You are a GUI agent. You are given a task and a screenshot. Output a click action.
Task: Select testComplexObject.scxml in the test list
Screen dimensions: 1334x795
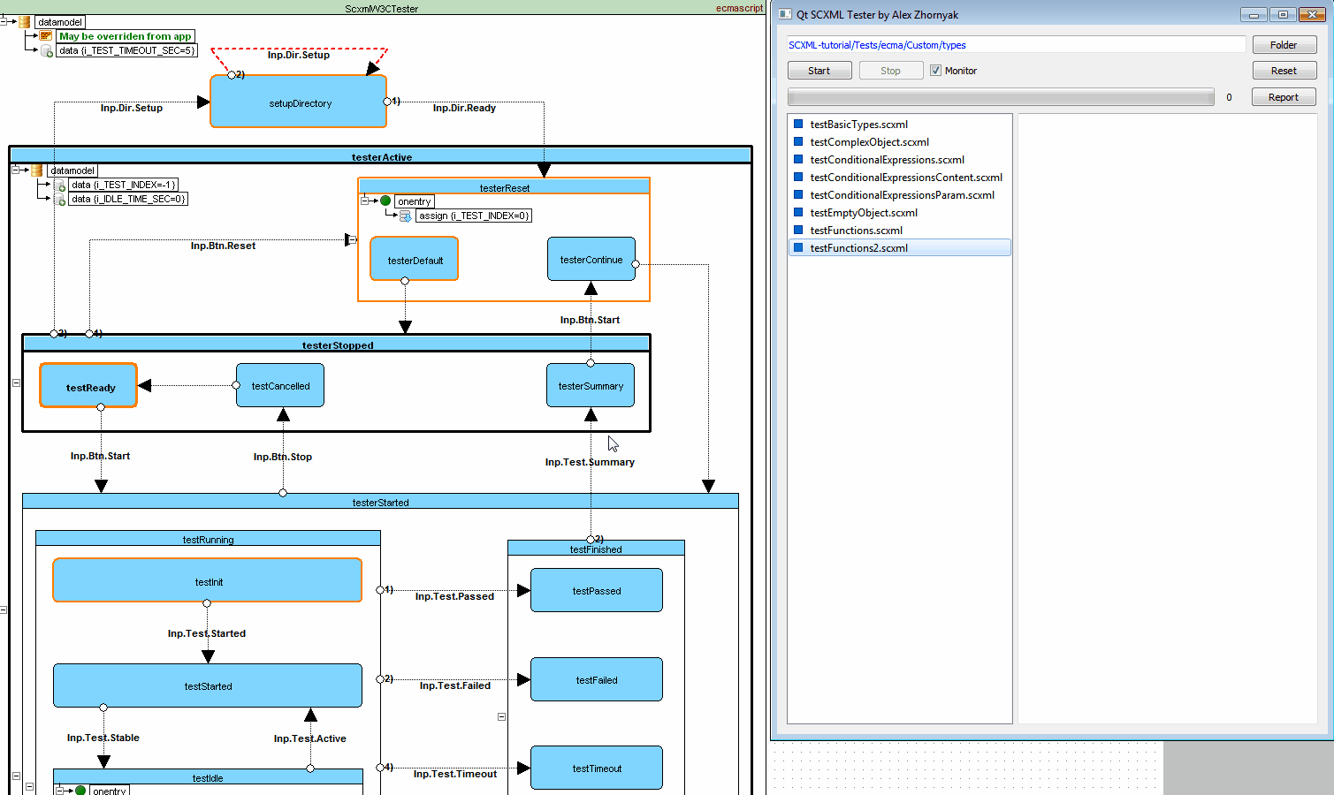869,142
